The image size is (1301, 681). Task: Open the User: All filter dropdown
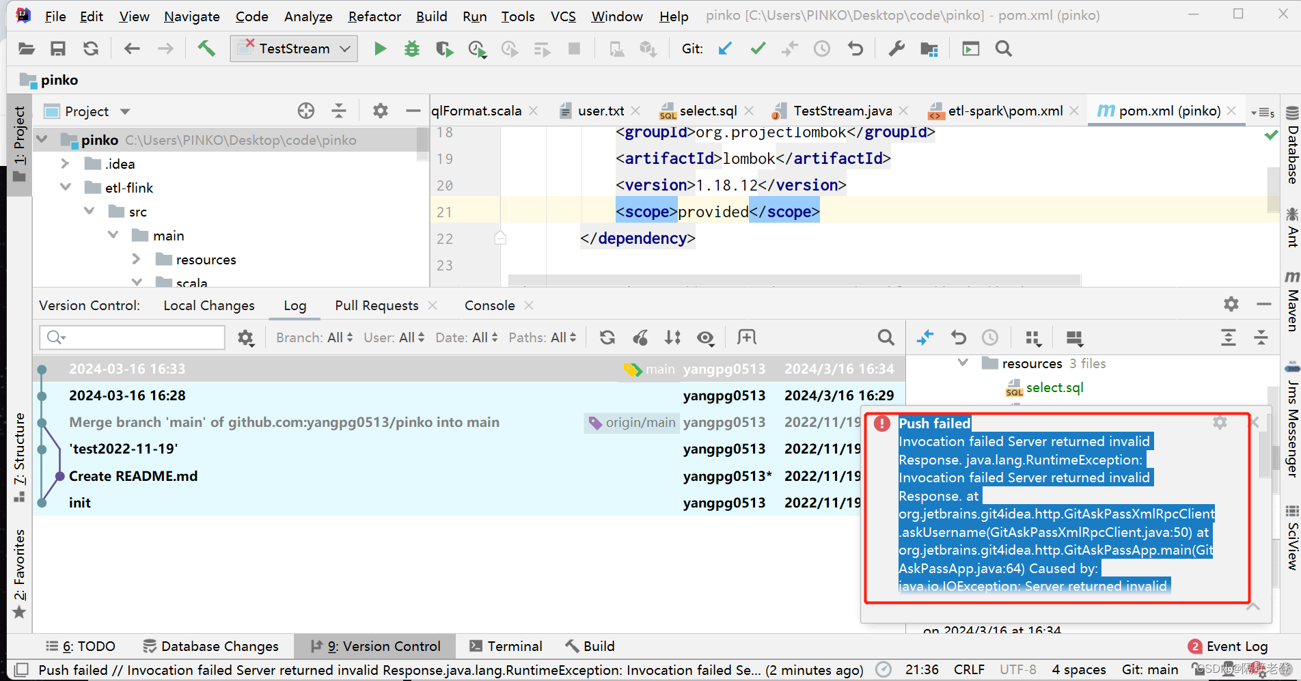(x=394, y=337)
